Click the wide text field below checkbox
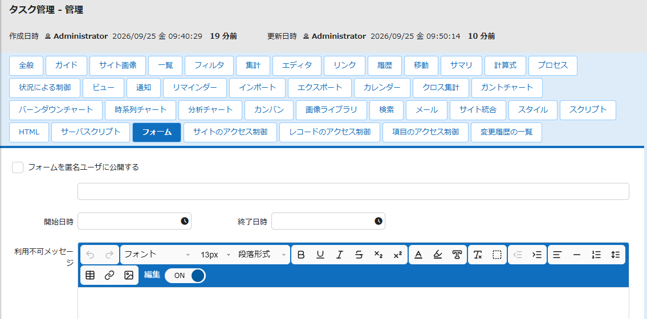This screenshot has height=319, width=647. pyautogui.click(x=353, y=191)
